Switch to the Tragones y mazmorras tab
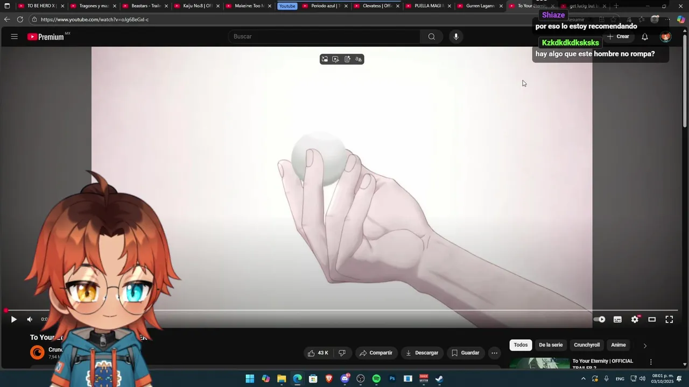Viewport: 689px width, 387px height. 93,6
